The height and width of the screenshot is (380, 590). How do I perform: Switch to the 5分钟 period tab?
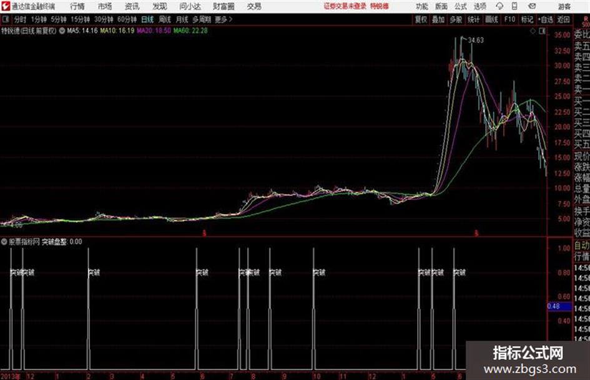(x=59, y=19)
